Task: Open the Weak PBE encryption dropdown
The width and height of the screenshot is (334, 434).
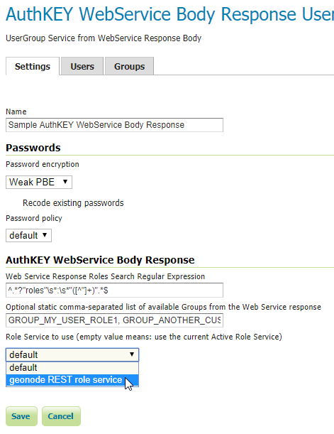Action: point(39,182)
